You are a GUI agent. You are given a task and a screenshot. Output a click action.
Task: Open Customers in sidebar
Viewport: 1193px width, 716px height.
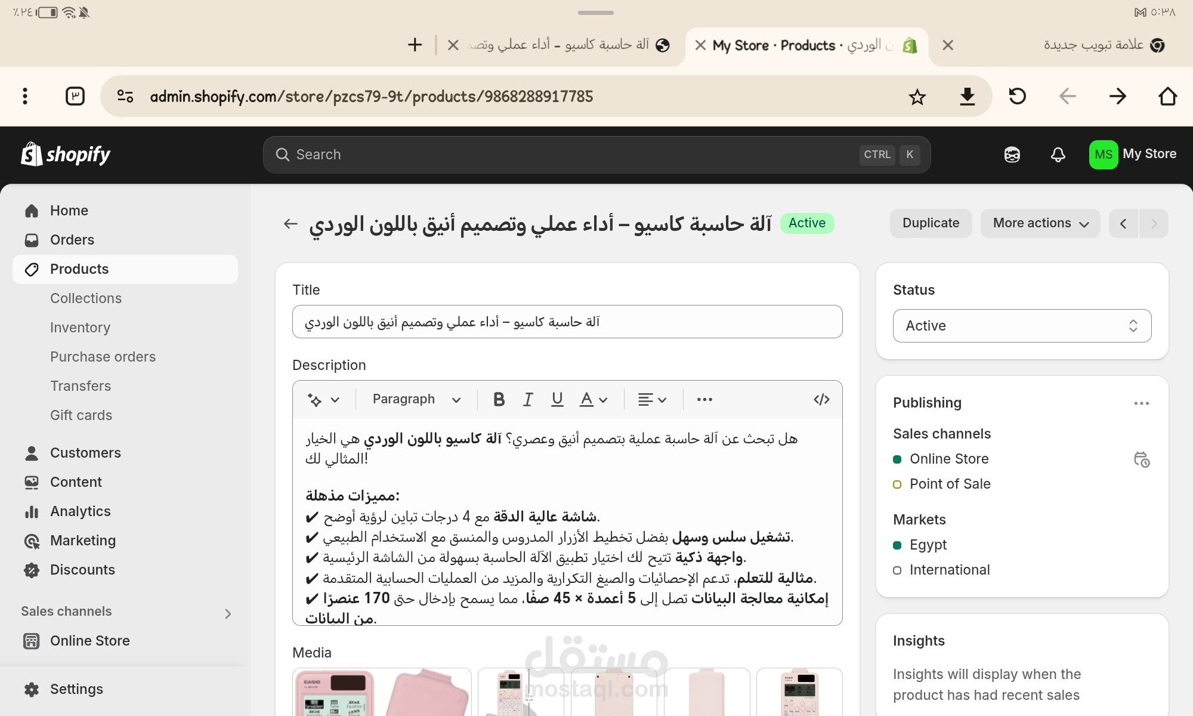click(x=125, y=453)
